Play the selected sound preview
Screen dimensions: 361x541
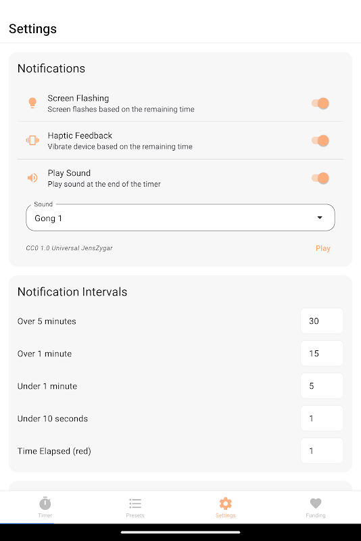point(323,248)
